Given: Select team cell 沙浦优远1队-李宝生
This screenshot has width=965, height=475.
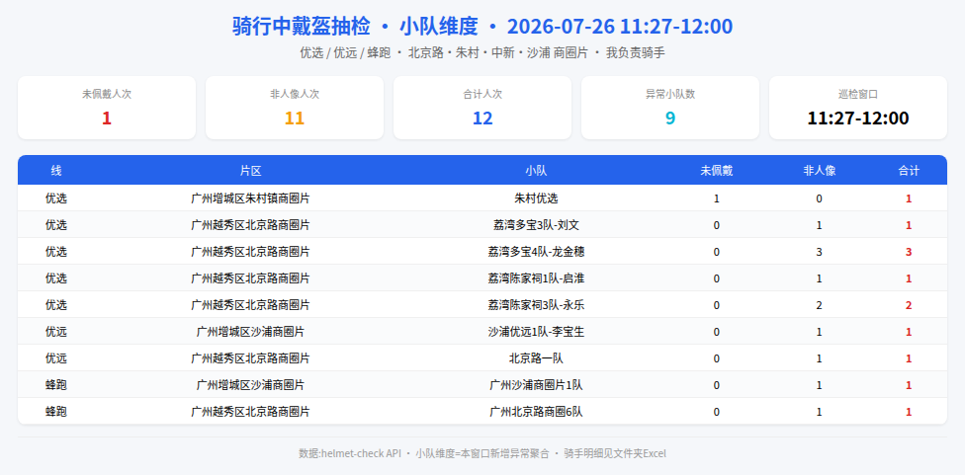Looking at the screenshot, I should (536, 332).
